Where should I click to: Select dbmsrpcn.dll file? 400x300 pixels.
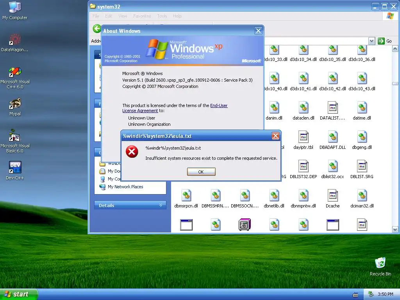tap(186, 199)
